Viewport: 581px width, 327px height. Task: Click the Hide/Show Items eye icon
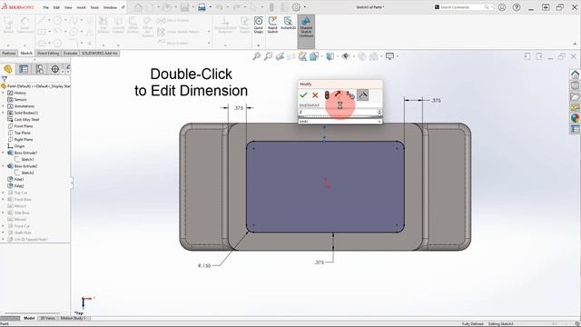(346, 56)
